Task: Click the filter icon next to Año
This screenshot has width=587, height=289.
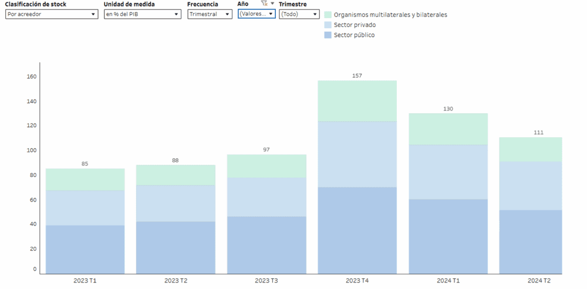Action: (x=264, y=4)
